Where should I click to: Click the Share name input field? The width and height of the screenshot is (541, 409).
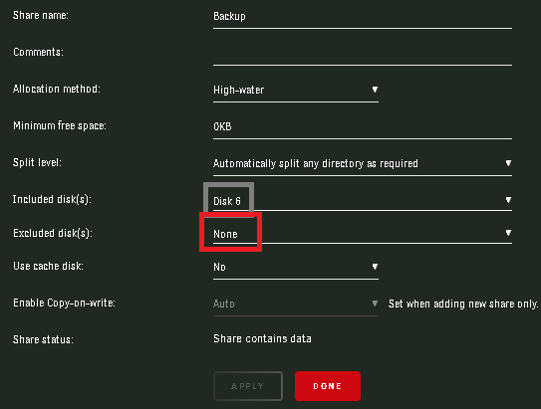[x=363, y=17]
